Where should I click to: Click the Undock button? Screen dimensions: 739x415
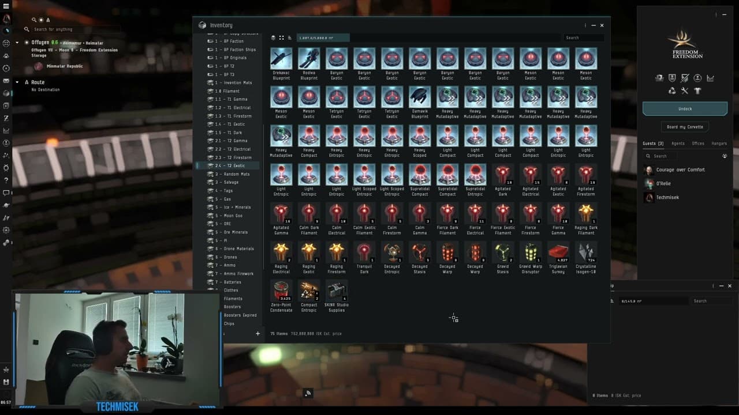(685, 109)
